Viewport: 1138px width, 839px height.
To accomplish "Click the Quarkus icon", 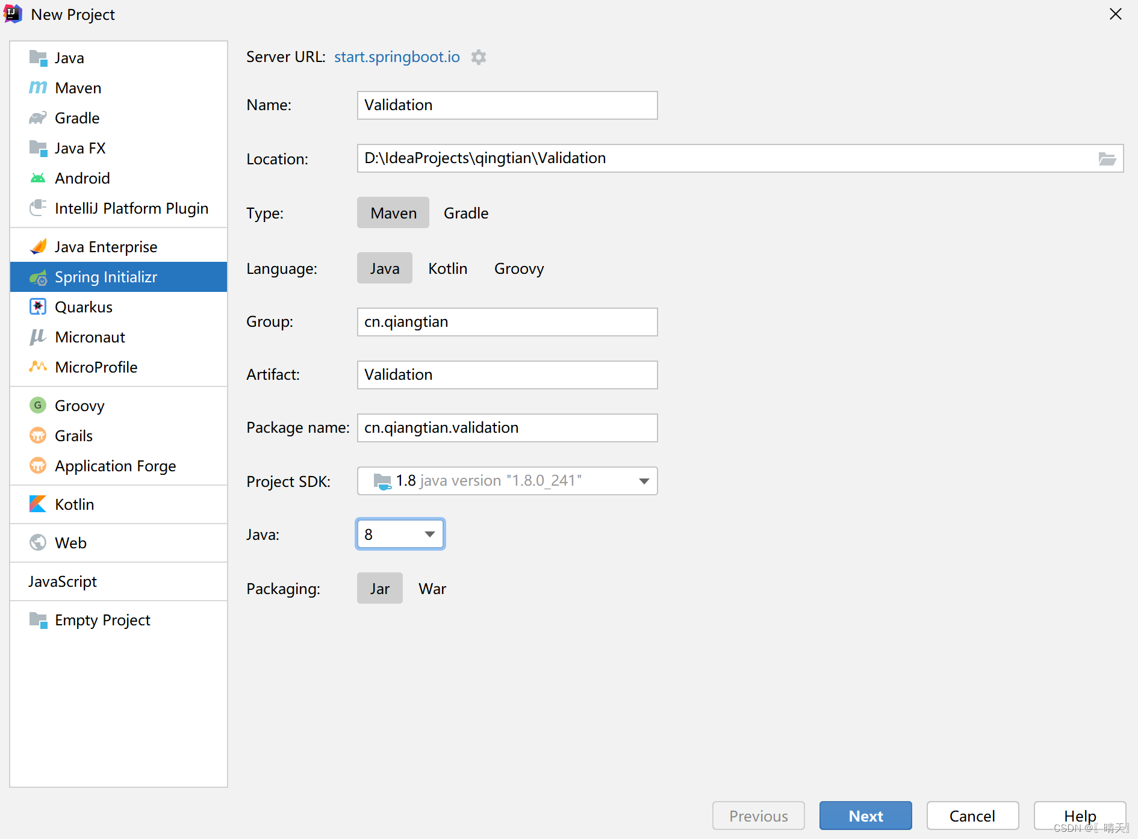I will pos(38,307).
